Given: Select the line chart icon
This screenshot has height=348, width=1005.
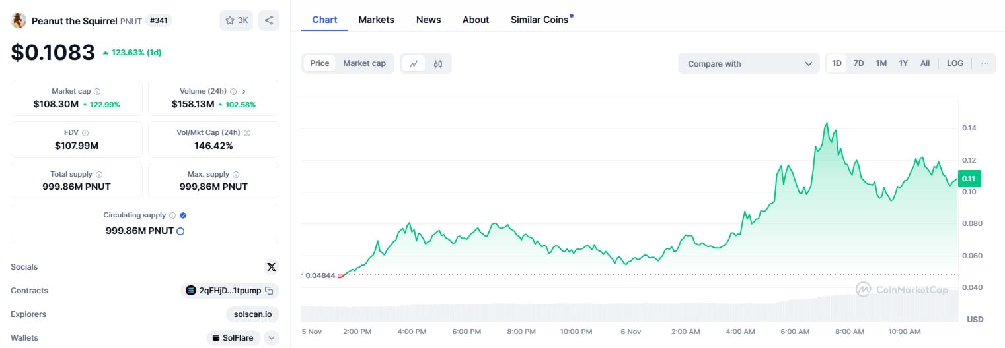Looking at the screenshot, I should [x=414, y=63].
